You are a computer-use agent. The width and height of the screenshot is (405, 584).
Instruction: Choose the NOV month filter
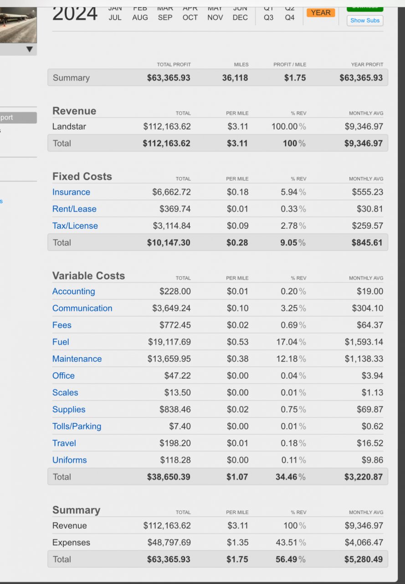coord(215,18)
